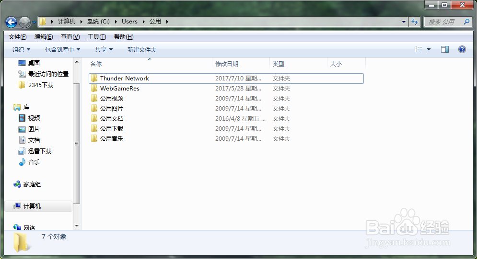
Task: Click the 7 个对象 status text
Action: 54,236
